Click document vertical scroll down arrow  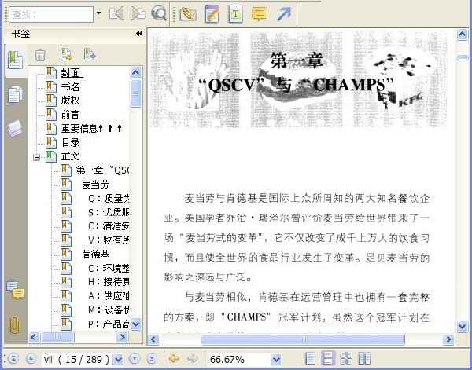click(462, 325)
